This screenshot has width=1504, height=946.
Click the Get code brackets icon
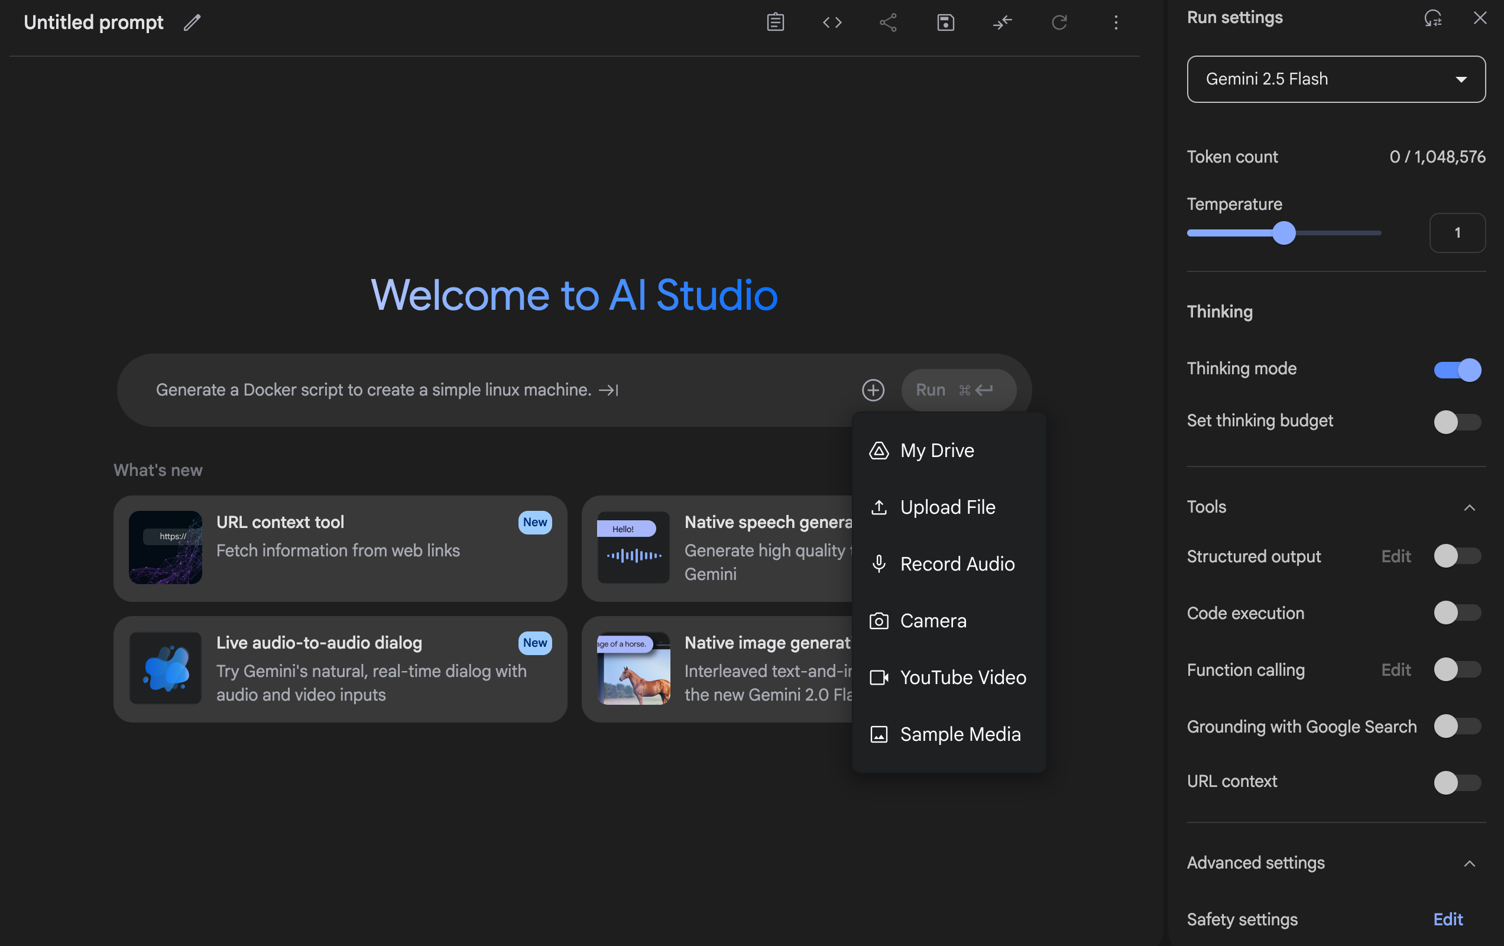[832, 22]
